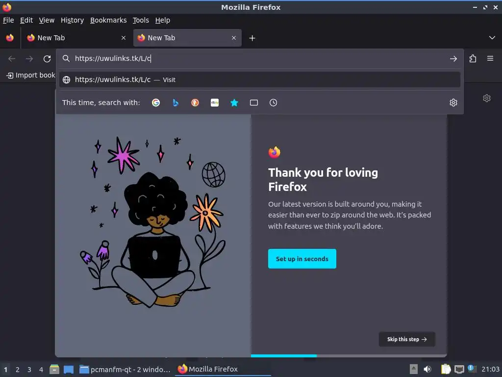Open the Bookmarks menu
The width and height of the screenshot is (502, 377).
click(x=108, y=20)
